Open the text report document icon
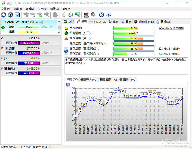The width and height of the screenshot is (192, 149). click(64, 15)
